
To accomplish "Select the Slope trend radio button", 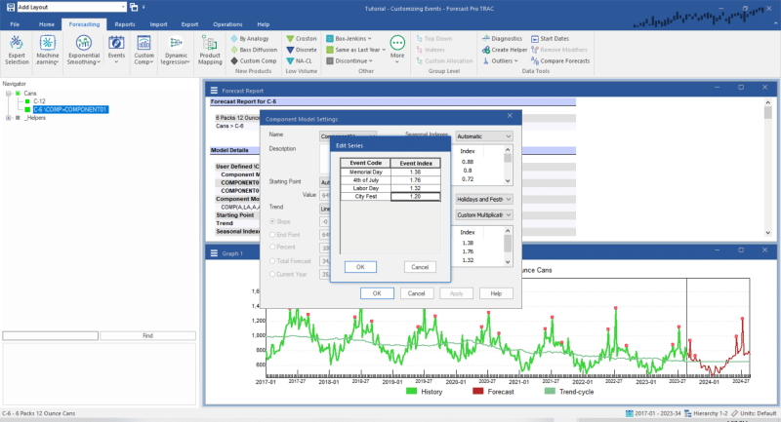I will (272, 221).
